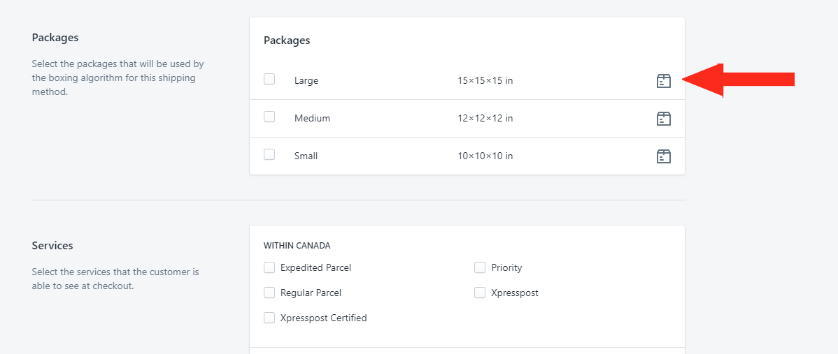The width and height of the screenshot is (838, 354).
Task: Check the Regular Parcel service
Action: 269,293
